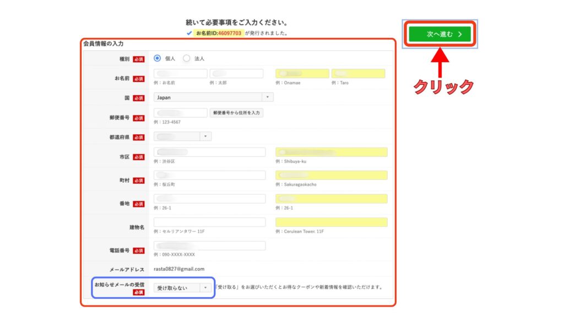Click the yellow Sakuragaokacho romaji town field
This screenshot has width=564, height=317.
point(331,175)
